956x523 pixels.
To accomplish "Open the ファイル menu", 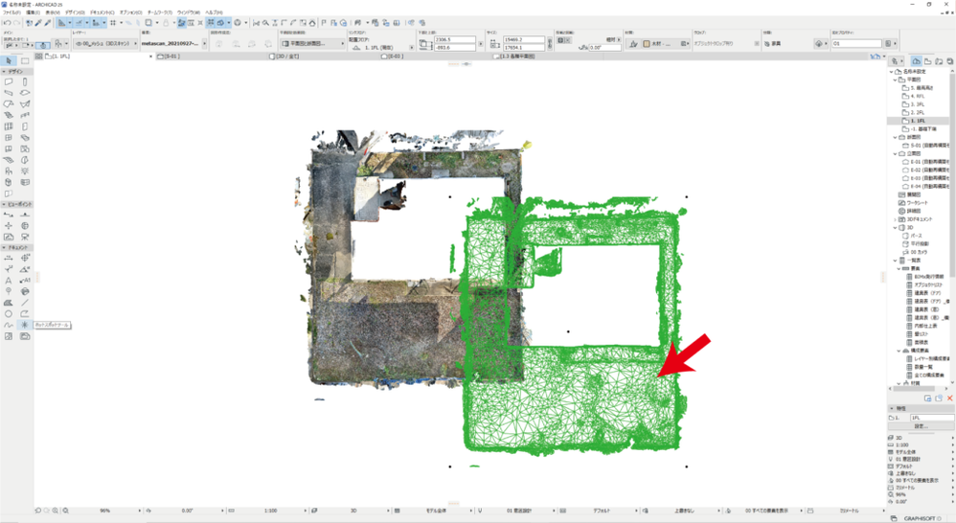I will (x=11, y=12).
